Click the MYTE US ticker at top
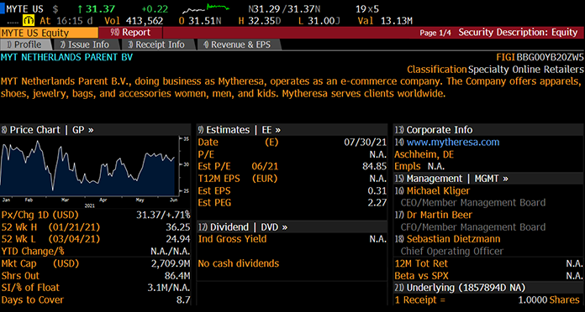Screen dimensions: 585x312 24,9
